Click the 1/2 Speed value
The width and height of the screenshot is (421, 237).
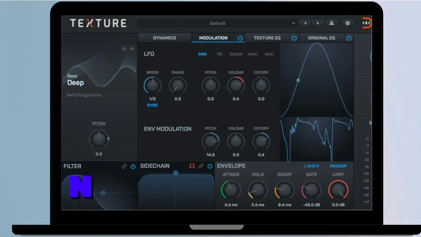click(152, 99)
